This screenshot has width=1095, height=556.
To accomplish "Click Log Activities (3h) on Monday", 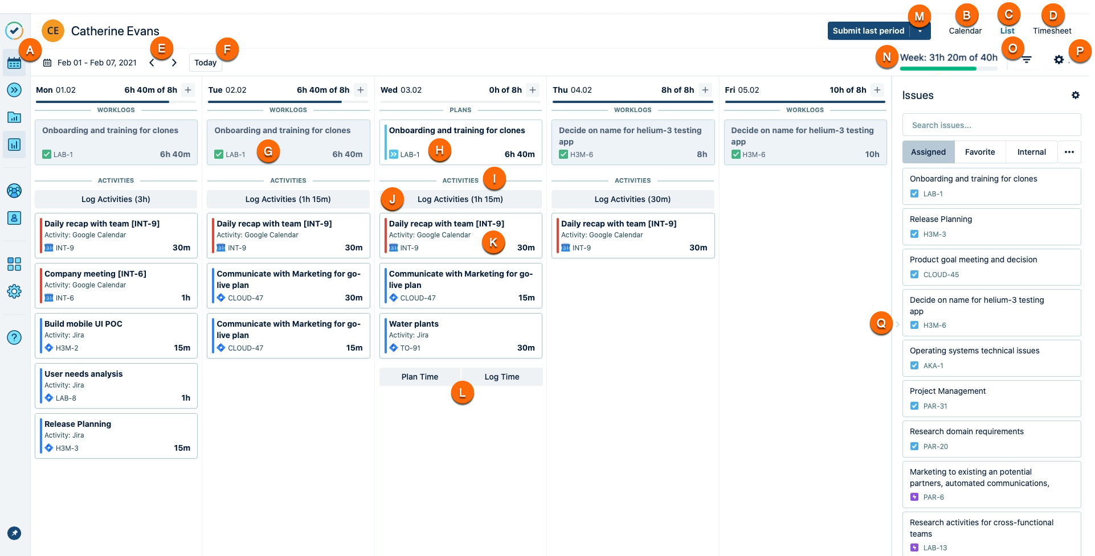I will 116,199.
